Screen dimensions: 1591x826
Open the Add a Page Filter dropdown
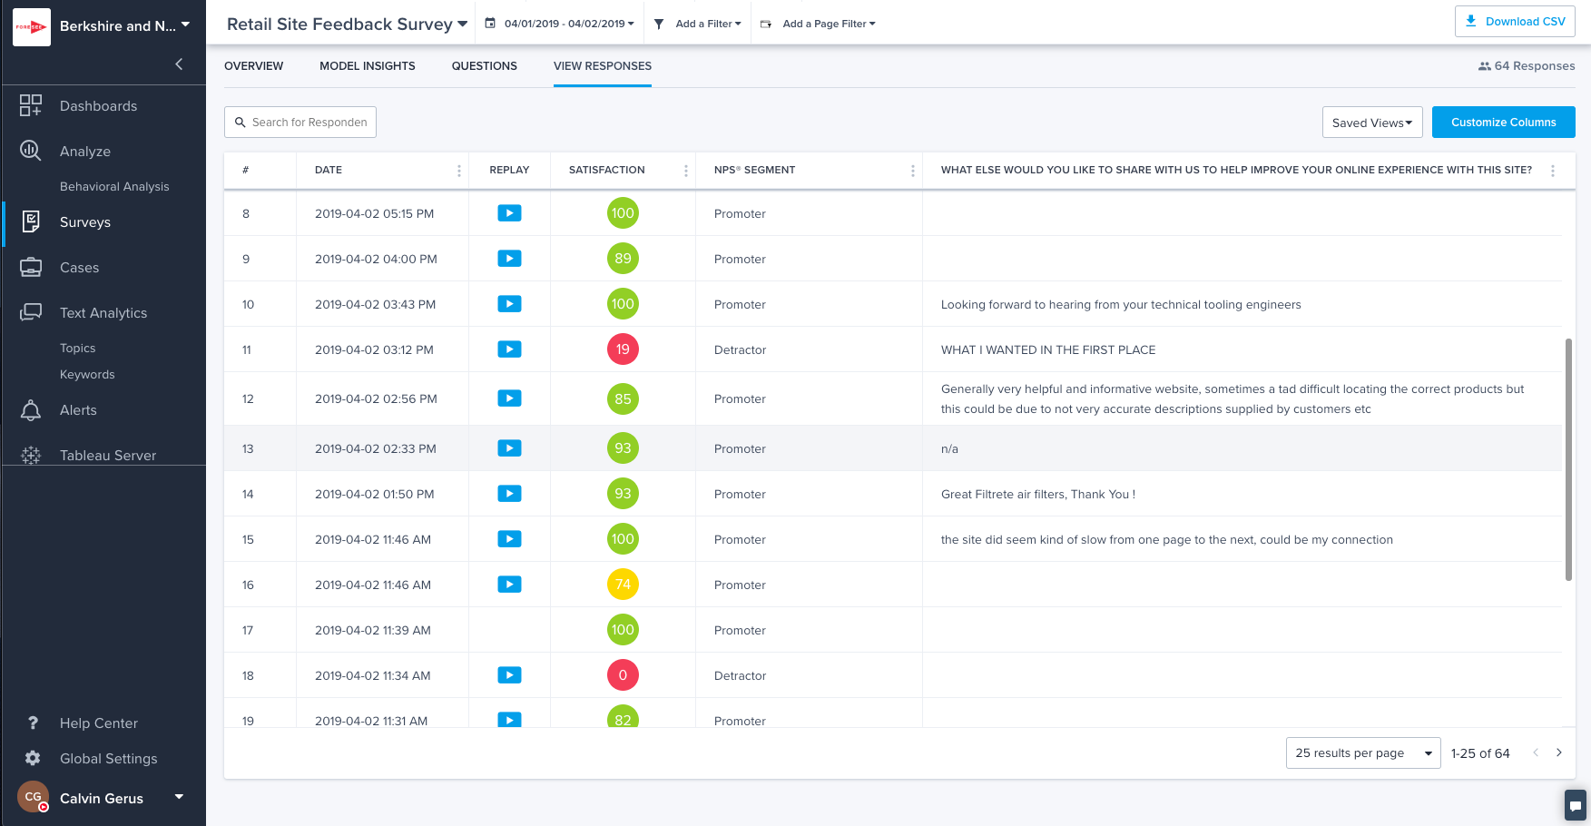829,24
